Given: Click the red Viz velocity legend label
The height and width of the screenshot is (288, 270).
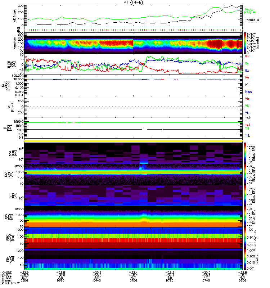Looking at the screenshot, I should (x=247, y=99).
